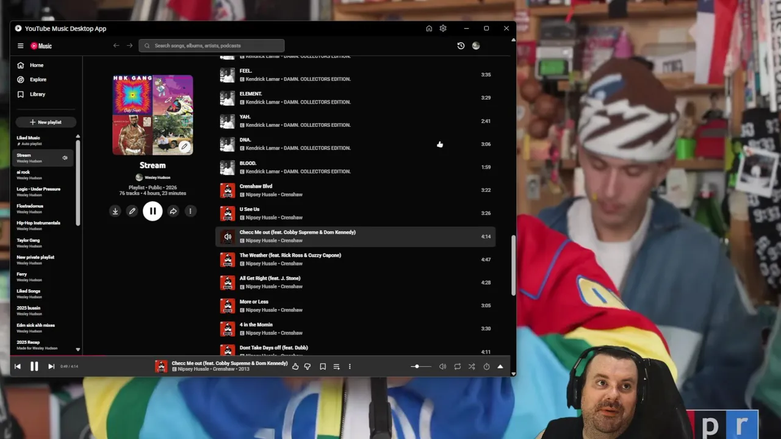This screenshot has height=439, width=781.
Task: Open New private playlist
Action: tap(43, 260)
